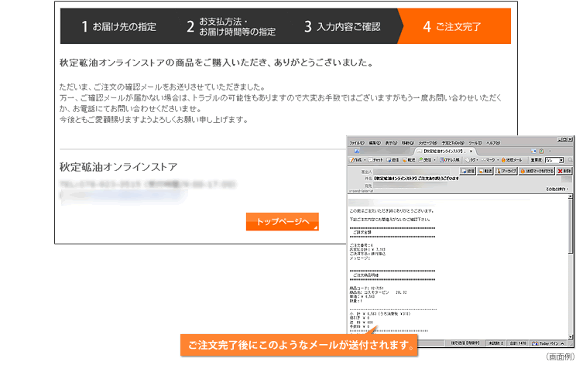Open the マーク dropdown in the toolbar

tap(490, 160)
